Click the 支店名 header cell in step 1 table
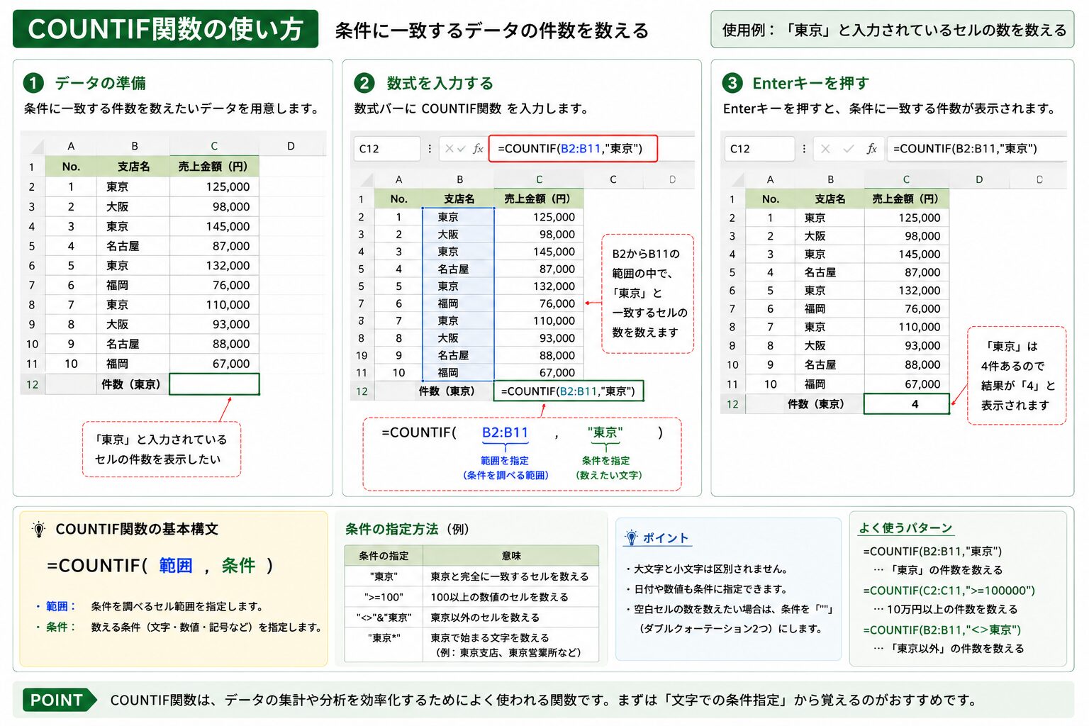The width and height of the screenshot is (1089, 726). [134, 167]
